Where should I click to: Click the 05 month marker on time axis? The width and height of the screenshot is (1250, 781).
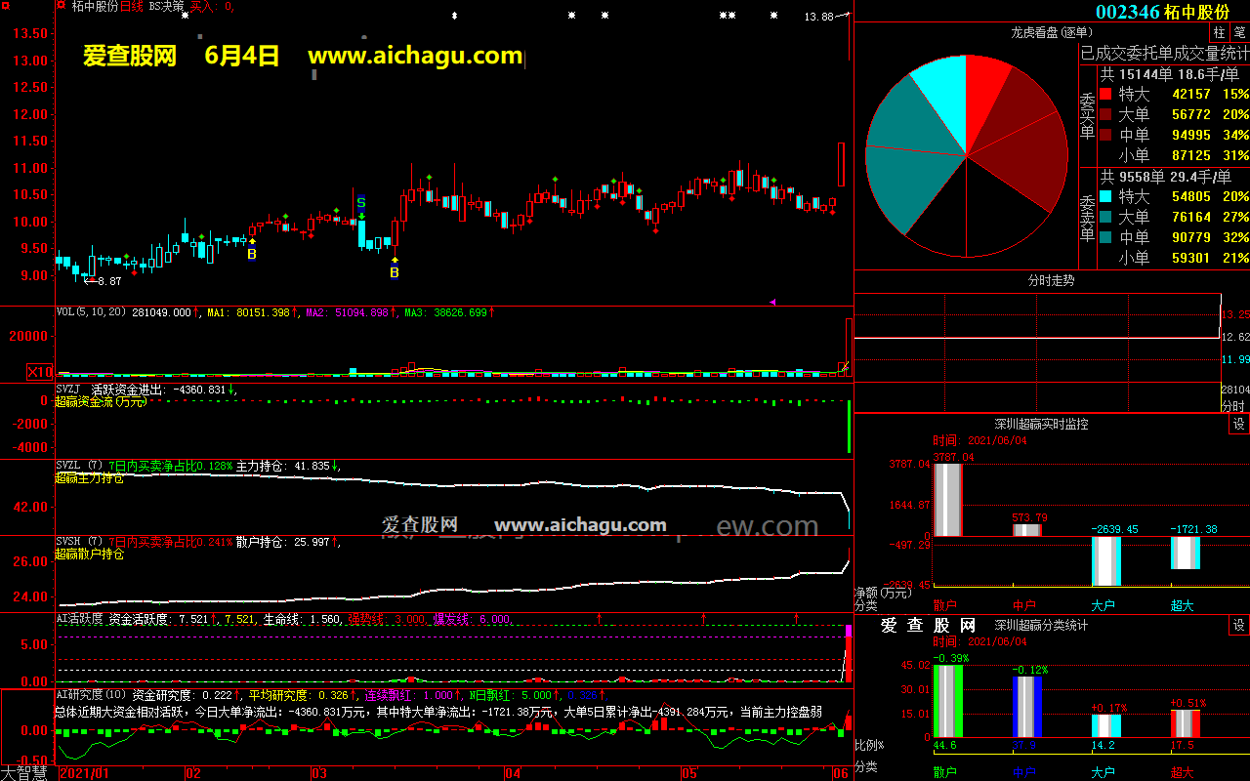click(x=689, y=773)
